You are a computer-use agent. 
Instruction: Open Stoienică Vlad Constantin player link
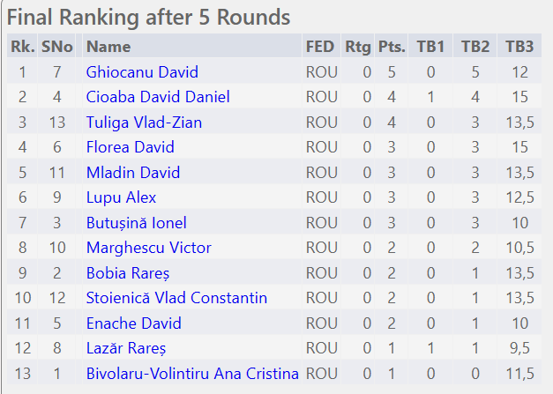point(176,298)
